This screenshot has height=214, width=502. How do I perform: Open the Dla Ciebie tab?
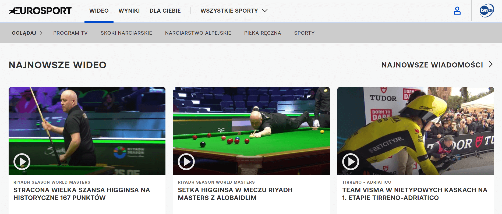pos(165,11)
